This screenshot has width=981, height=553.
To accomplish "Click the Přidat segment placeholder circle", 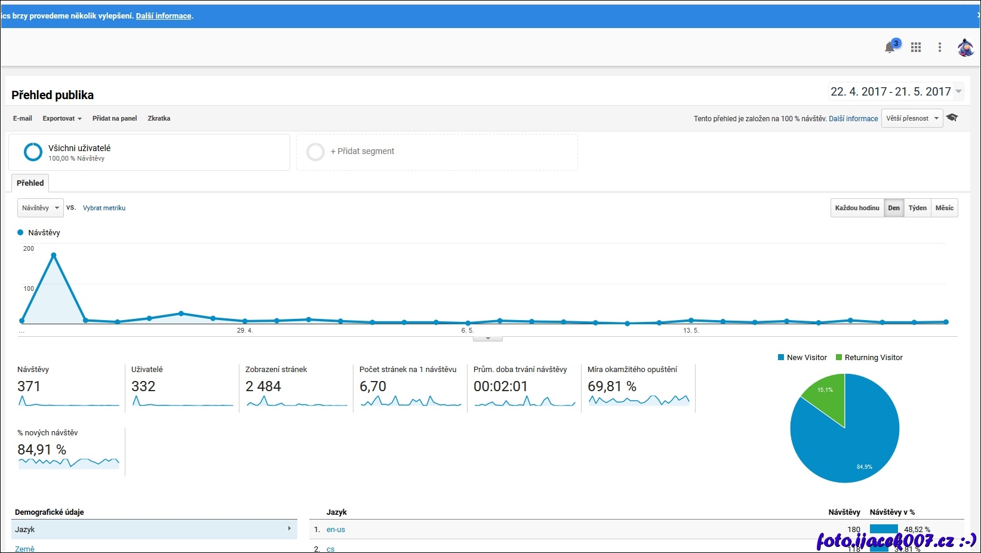I will [x=315, y=152].
